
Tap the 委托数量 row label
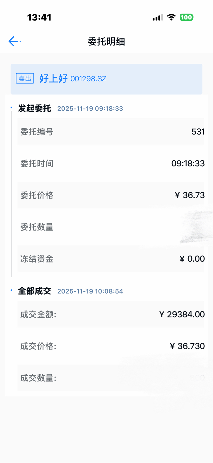click(x=37, y=227)
